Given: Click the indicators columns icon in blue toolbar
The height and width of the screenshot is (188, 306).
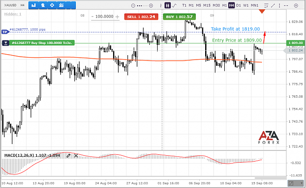Looking at the screenshot, I should tap(61, 5).
